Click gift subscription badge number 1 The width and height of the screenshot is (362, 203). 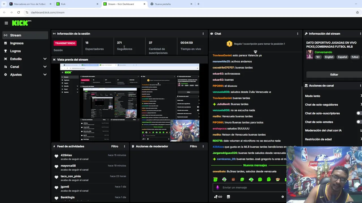point(229,44)
